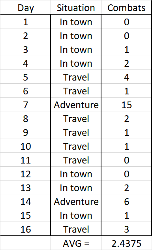Viewport: 152px width, 250px height.
Task: Select Travel cell for day 8
Action: click(76, 118)
